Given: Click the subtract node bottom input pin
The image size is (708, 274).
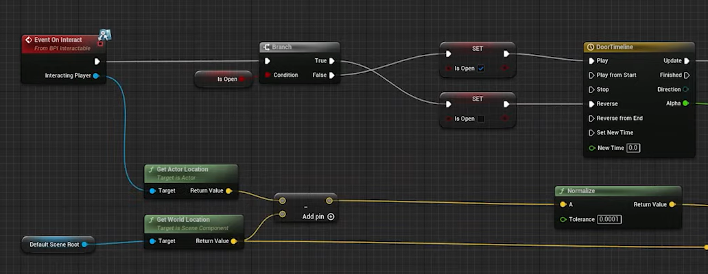Looking at the screenshot, I should pos(282,214).
